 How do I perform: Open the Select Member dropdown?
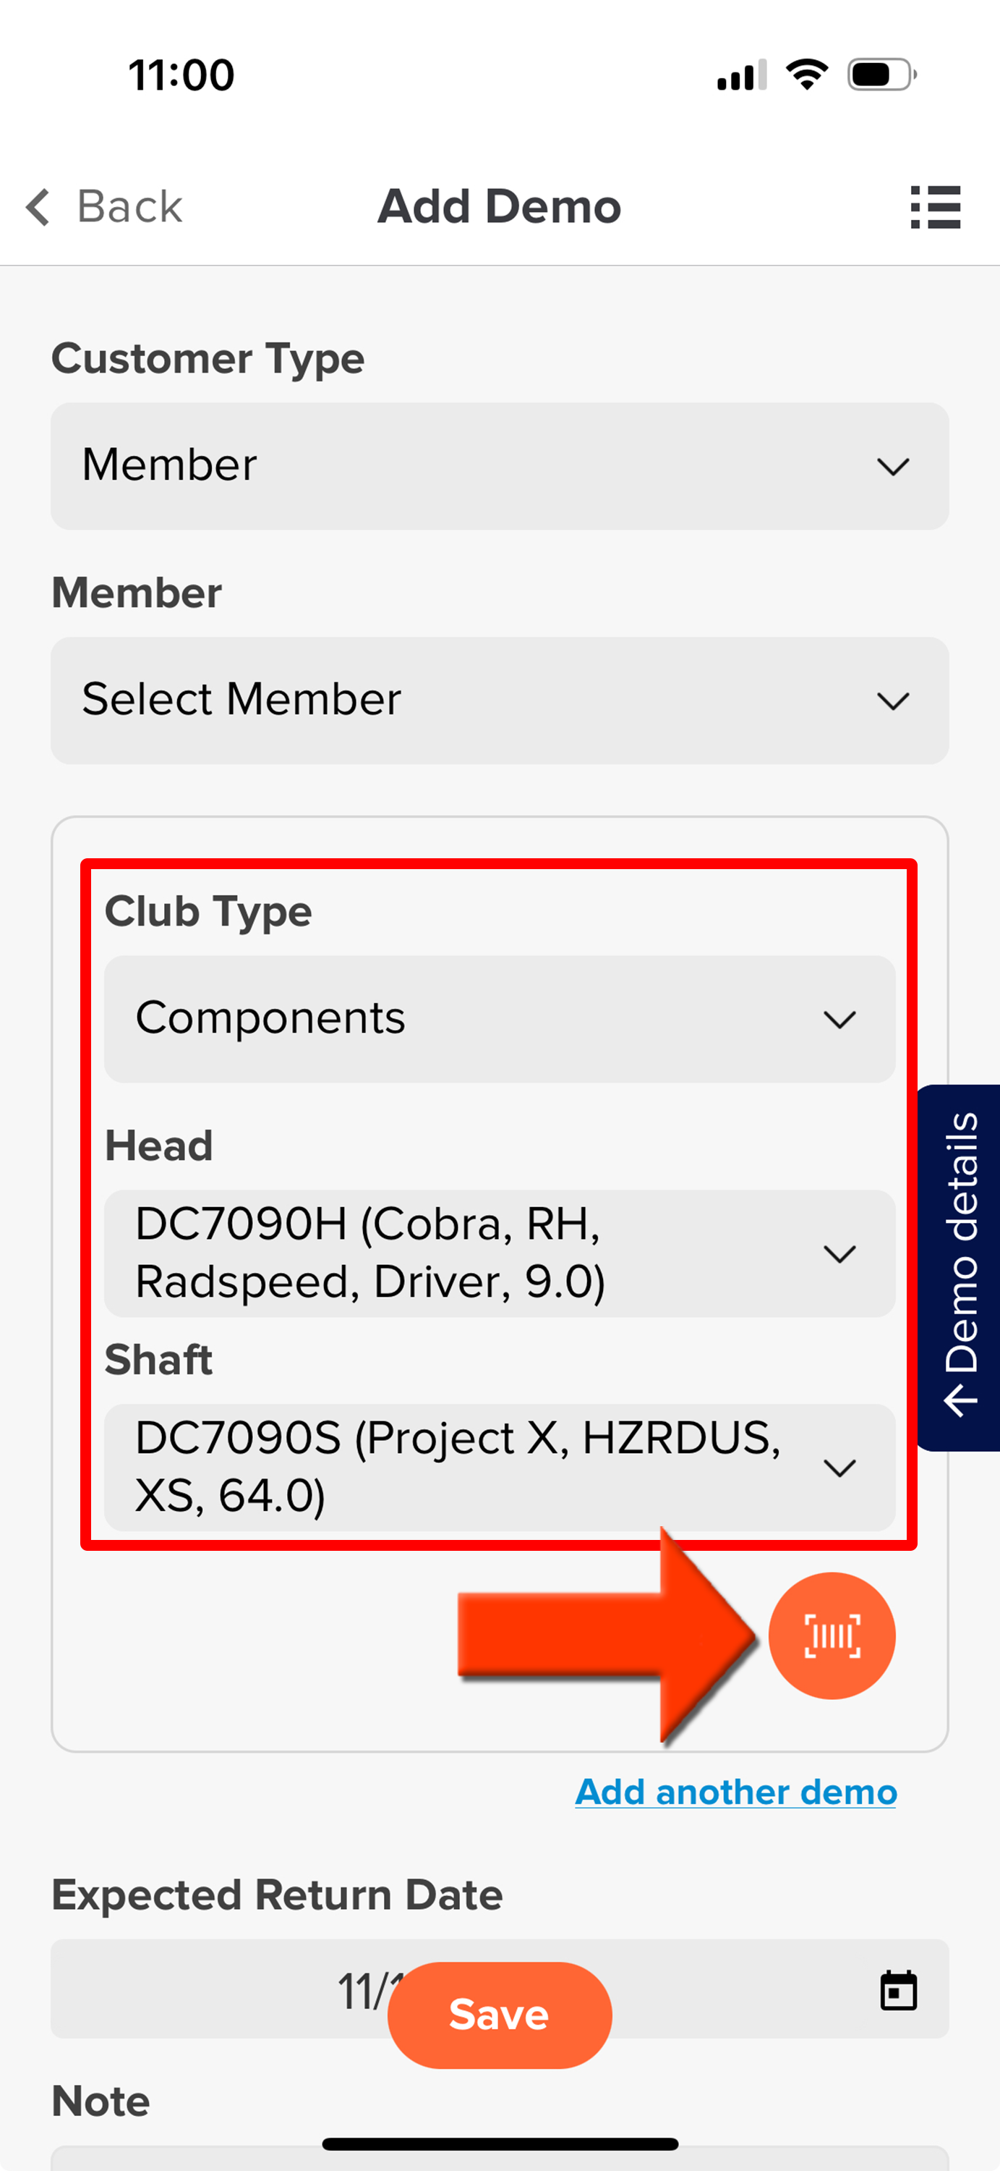[499, 700]
